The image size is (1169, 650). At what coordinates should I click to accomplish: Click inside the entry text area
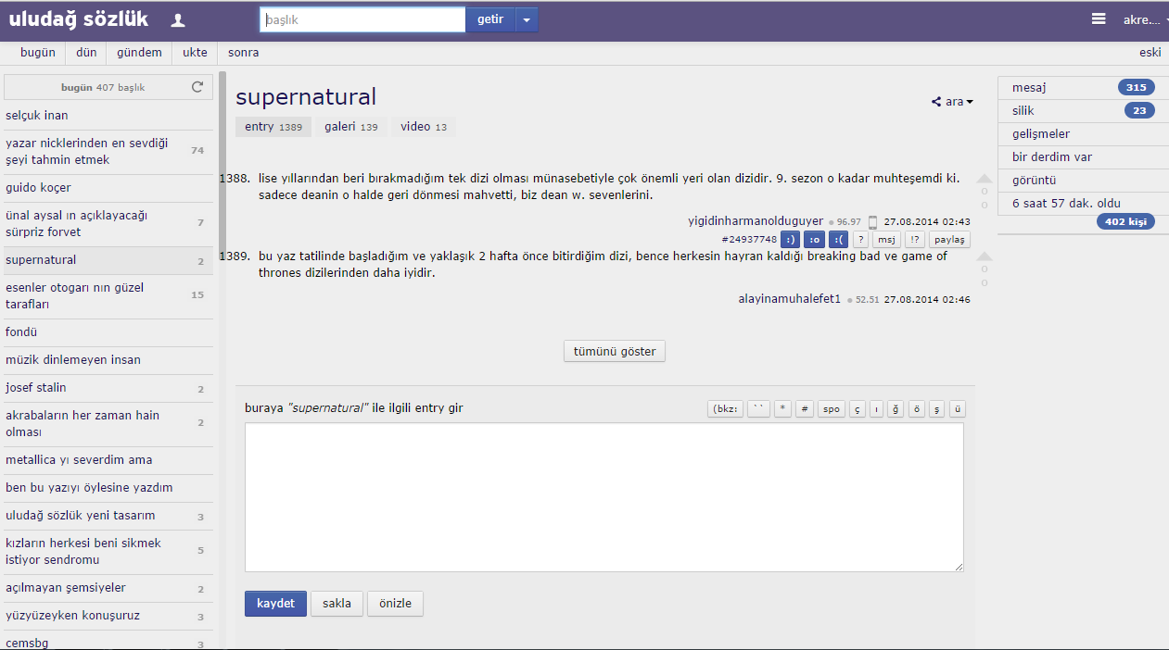coord(604,497)
